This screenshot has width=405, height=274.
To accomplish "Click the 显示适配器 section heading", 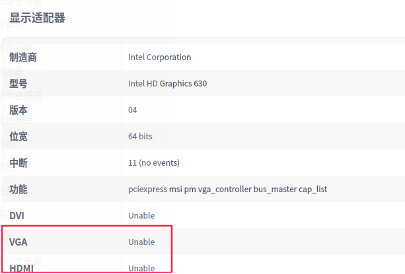I will pos(37,18).
